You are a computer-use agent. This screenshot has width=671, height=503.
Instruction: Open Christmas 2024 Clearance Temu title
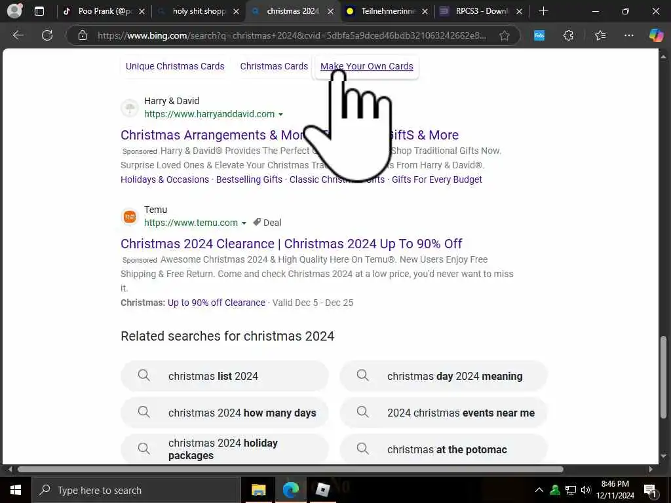pyautogui.click(x=292, y=244)
